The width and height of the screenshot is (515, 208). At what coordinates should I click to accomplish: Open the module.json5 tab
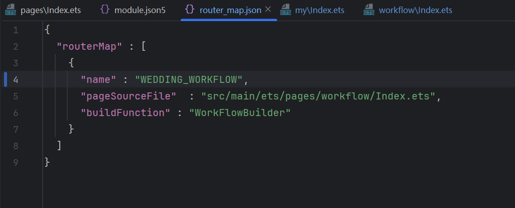click(140, 10)
